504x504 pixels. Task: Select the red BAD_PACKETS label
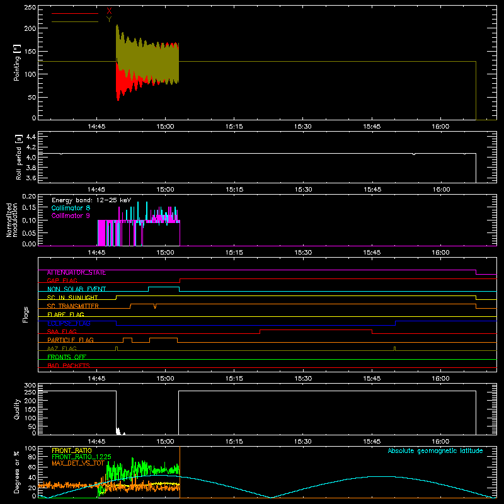pos(69,365)
